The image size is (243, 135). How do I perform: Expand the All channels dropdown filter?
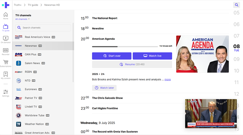click(23, 19)
